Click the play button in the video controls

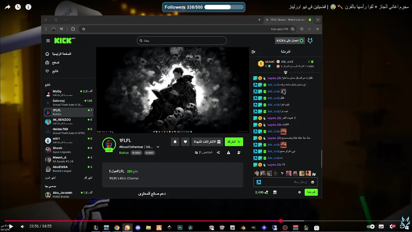(x=11, y=227)
